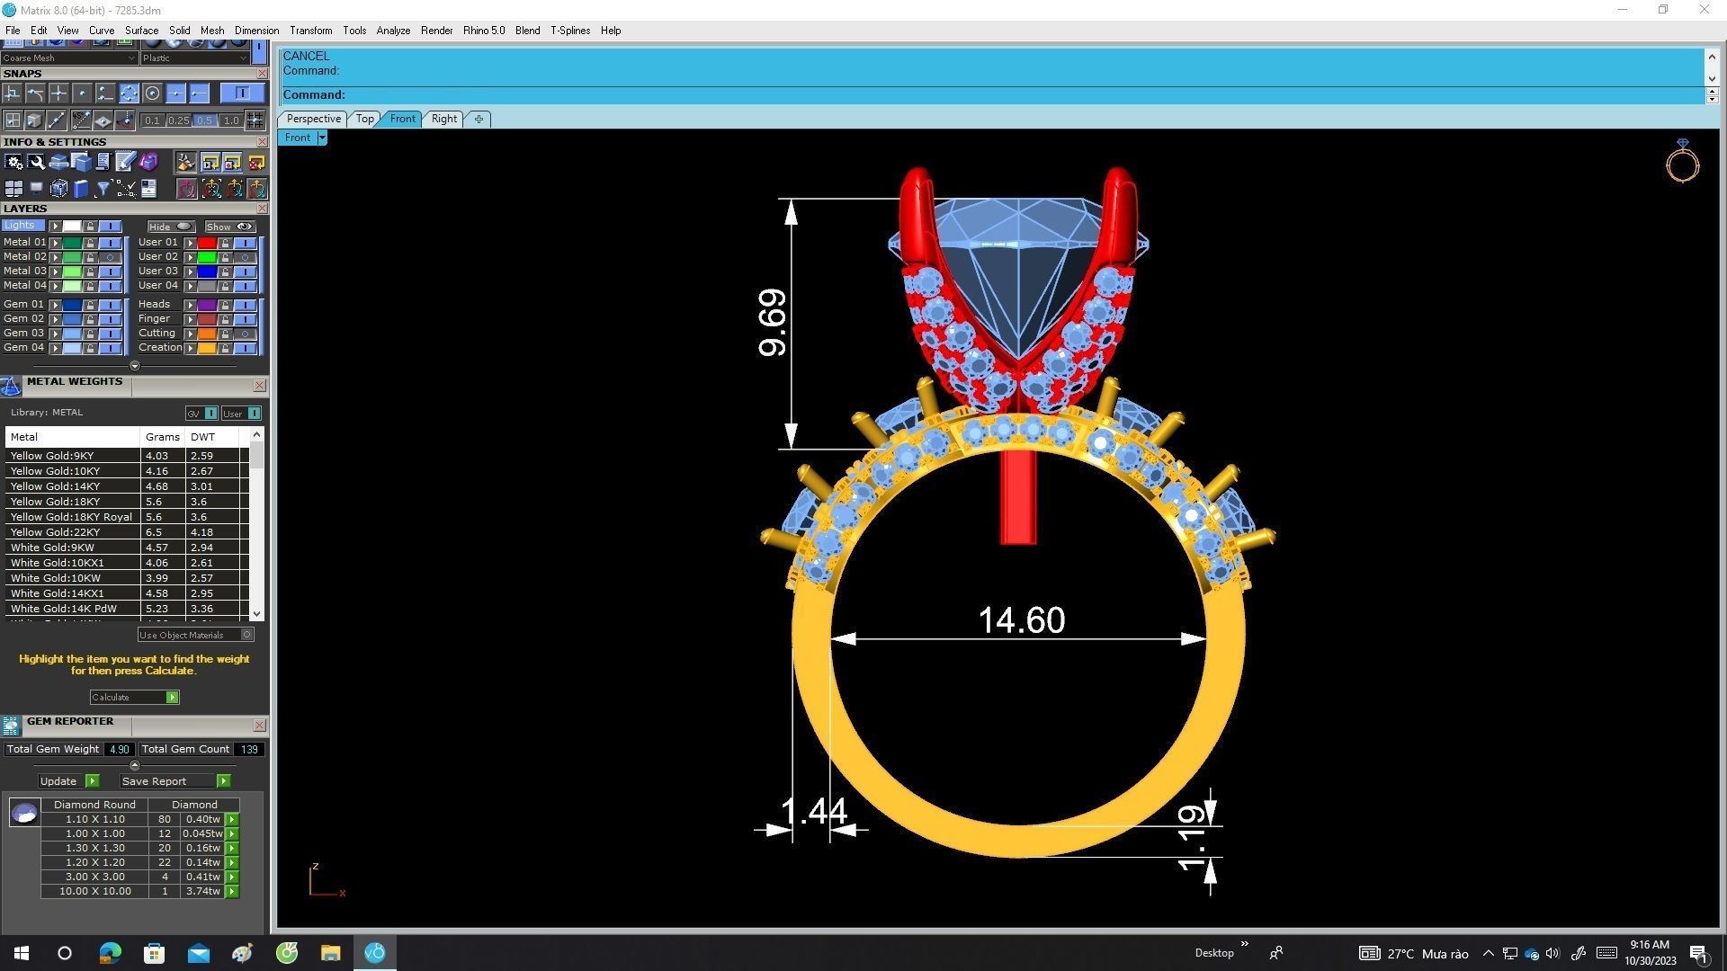Click the red User 01 color swatch
The image size is (1727, 971).
[207, 243]
